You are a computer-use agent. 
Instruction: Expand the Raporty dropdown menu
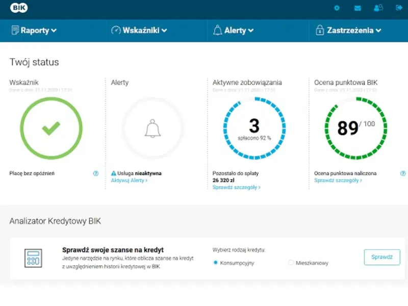click(34, 31)
